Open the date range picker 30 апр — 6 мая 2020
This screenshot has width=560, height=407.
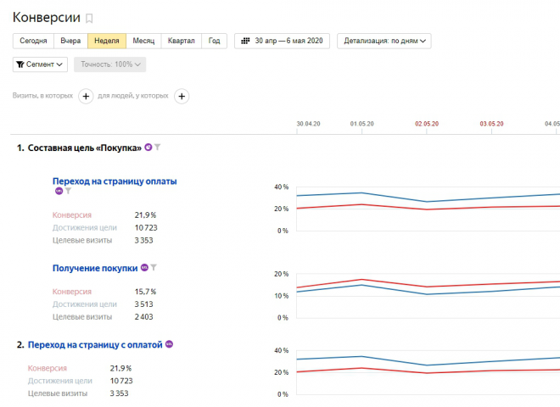283,41
